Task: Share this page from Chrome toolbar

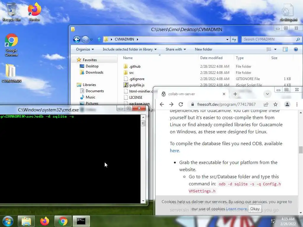Action: click(x=266, y=104)
